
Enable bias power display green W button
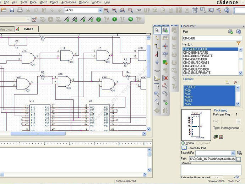pos(131,19)
